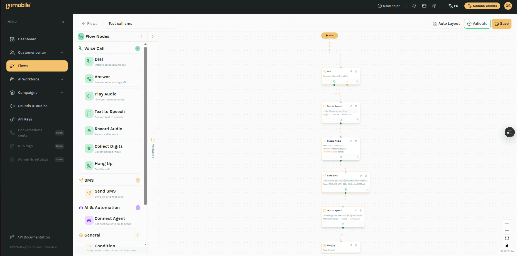Select the Connect Agent node icon
Image resolution: width=517 pixels, height=256 pixels.
[x=89, y=220]
